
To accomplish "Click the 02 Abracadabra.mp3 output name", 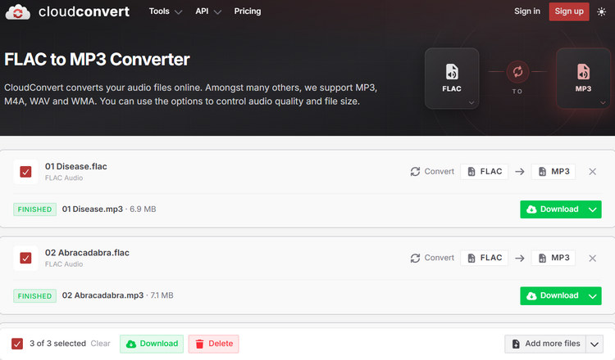I will [x=102, y=295].
